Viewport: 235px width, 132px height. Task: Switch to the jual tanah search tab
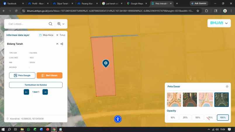pos(112,4)
